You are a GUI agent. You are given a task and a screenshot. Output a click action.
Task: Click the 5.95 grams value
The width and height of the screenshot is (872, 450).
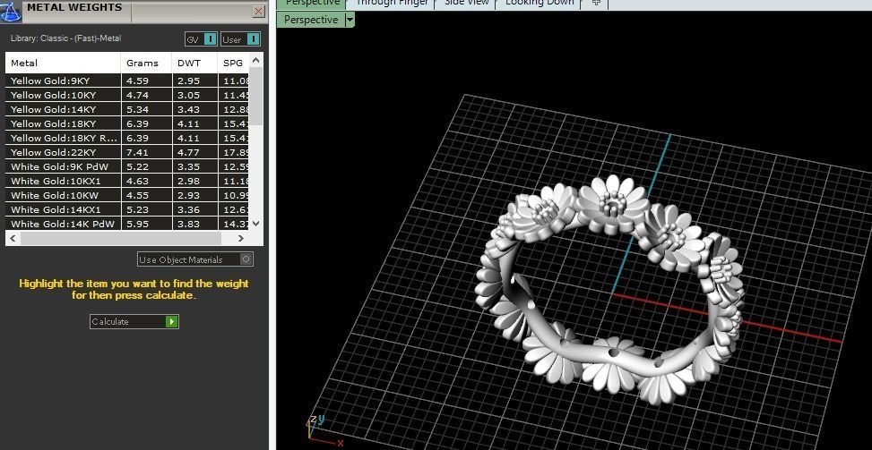(137, 225)
